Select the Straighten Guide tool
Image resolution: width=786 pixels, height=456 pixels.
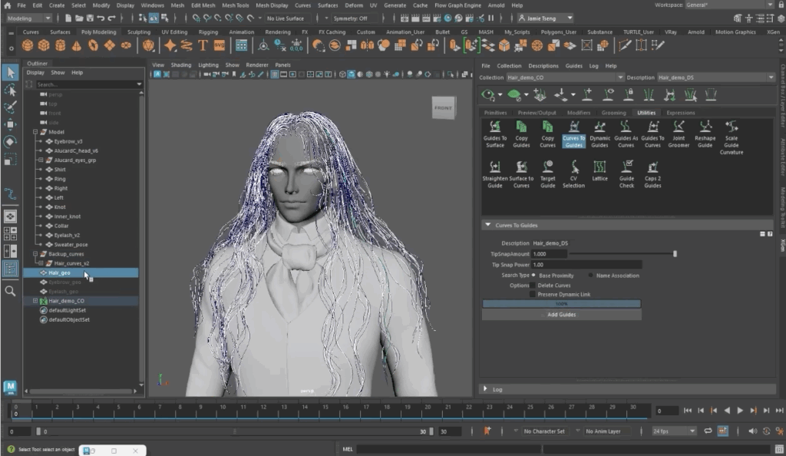495,170
